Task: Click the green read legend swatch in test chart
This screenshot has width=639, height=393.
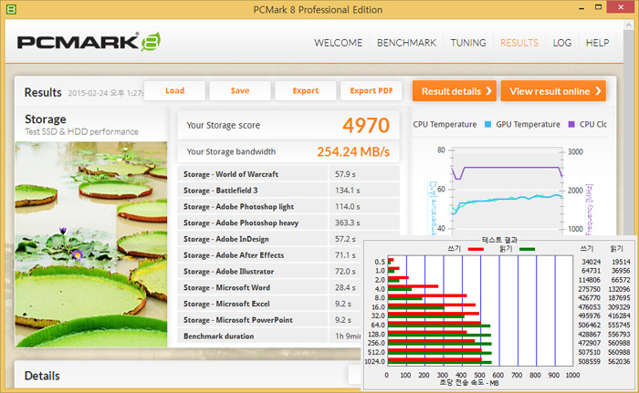Action: click(x=527, y=249)
